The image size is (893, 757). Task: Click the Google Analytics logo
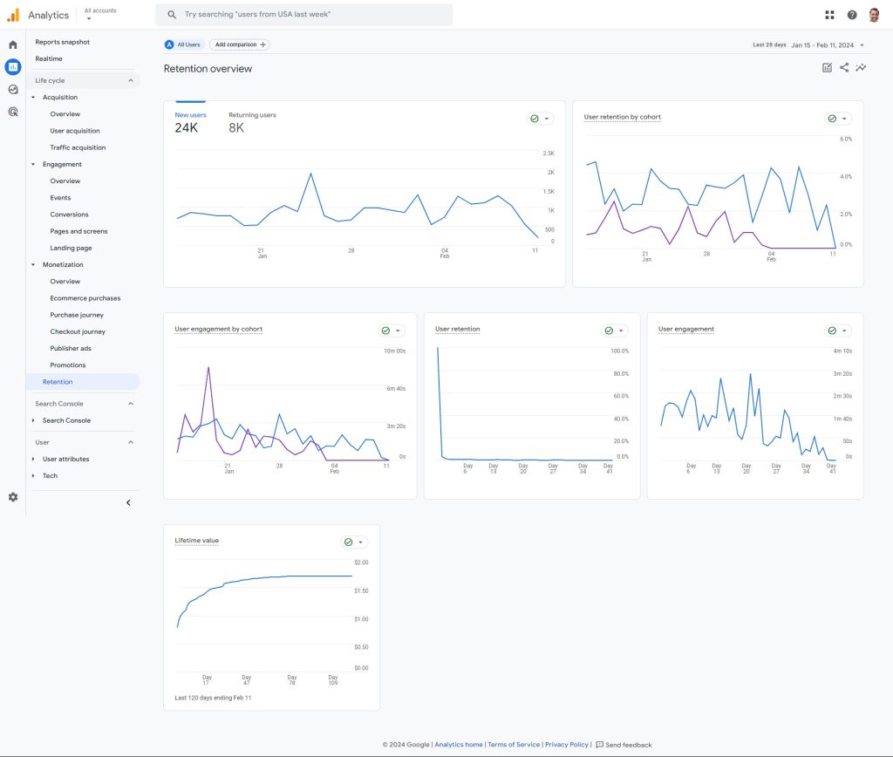tap(13, 15)
